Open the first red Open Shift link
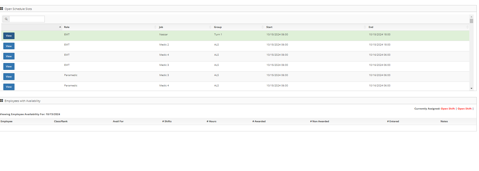The image size is (479, 171). click(448, 109)
